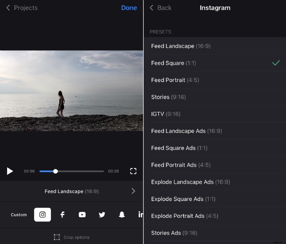
Task: Select the YouTube social media icon
Action: click(82, 214)
